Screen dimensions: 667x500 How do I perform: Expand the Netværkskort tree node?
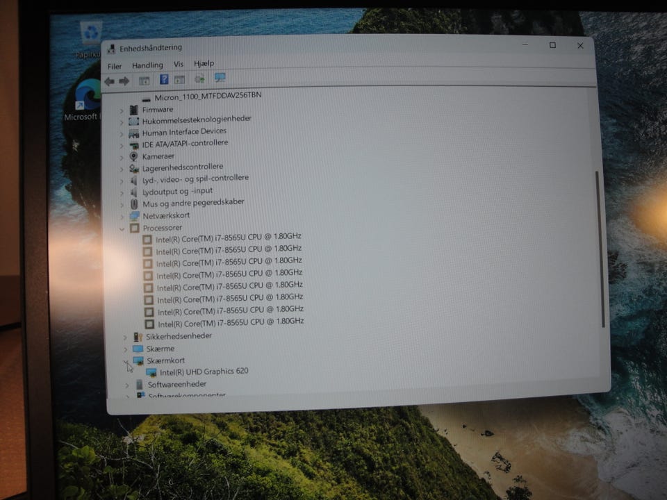[122, 217]
